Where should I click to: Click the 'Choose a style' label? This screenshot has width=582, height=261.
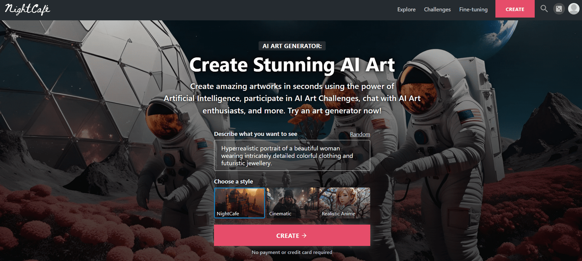(x=233, y=181)
